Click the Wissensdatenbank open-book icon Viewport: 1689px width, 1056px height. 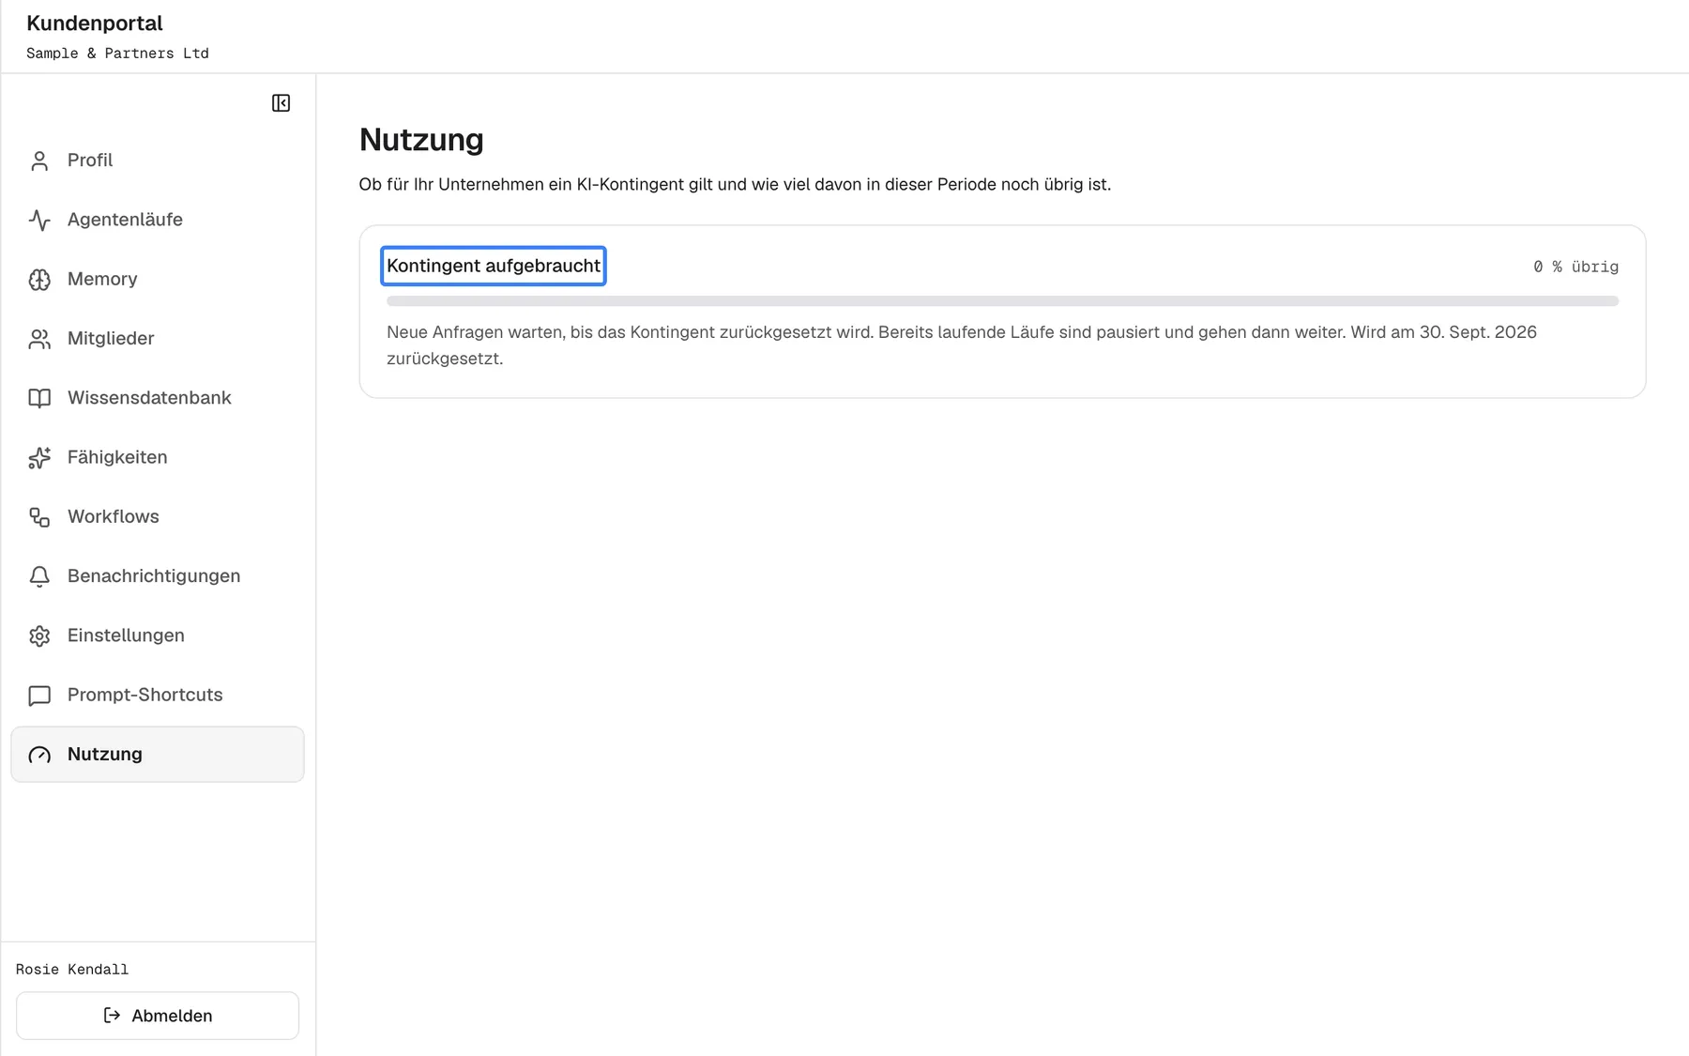(39, 398)
